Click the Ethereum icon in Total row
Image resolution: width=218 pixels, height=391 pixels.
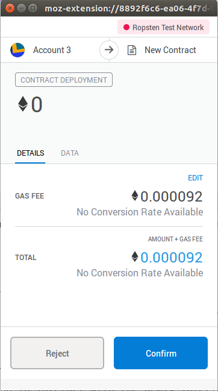[x=135, y=256]
